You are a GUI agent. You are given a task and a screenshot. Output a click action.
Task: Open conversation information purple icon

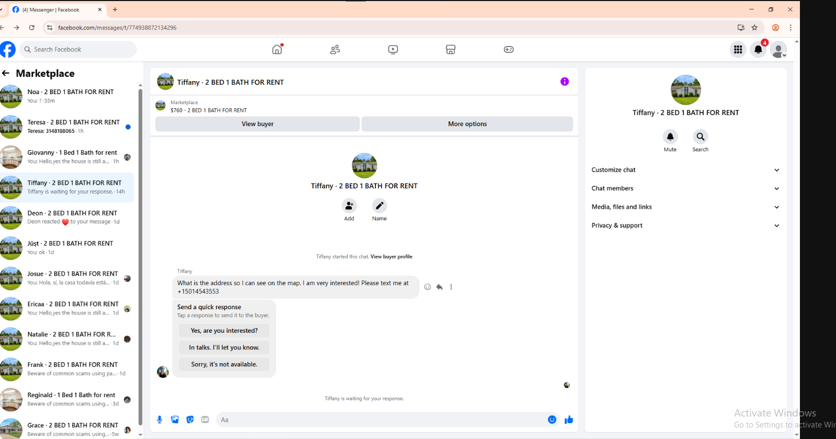click(565, 82)
